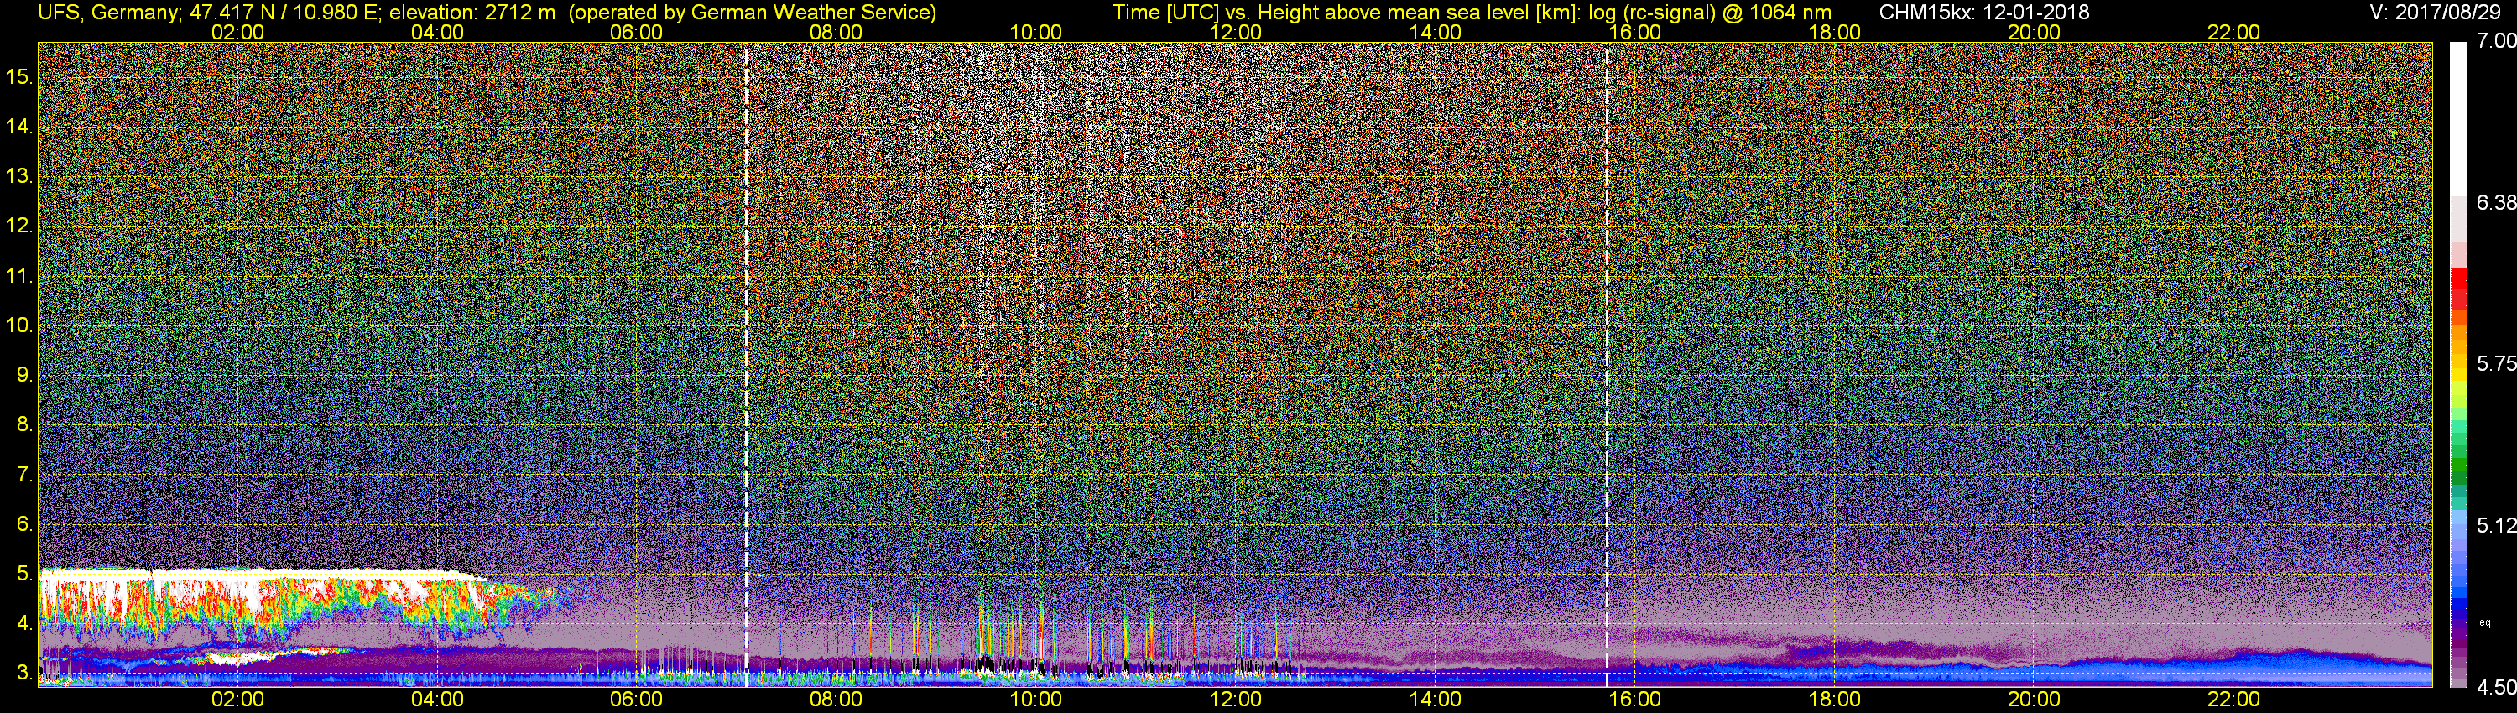Select the 06:00 label on the bottom time axis
2517x713 pixels.
point(636,700)
